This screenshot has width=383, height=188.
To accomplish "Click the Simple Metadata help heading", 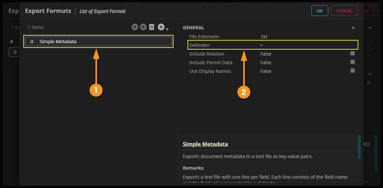I will coord(205,144).
